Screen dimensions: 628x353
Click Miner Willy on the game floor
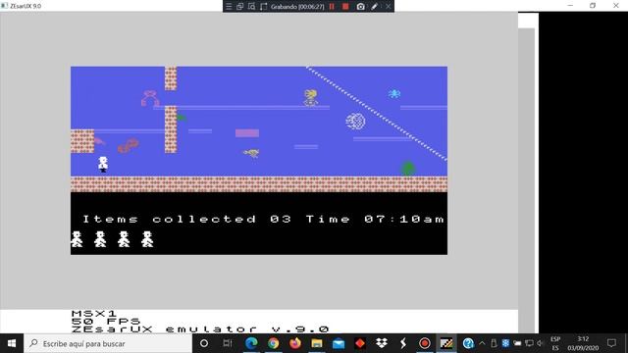[x=103, y=164]
